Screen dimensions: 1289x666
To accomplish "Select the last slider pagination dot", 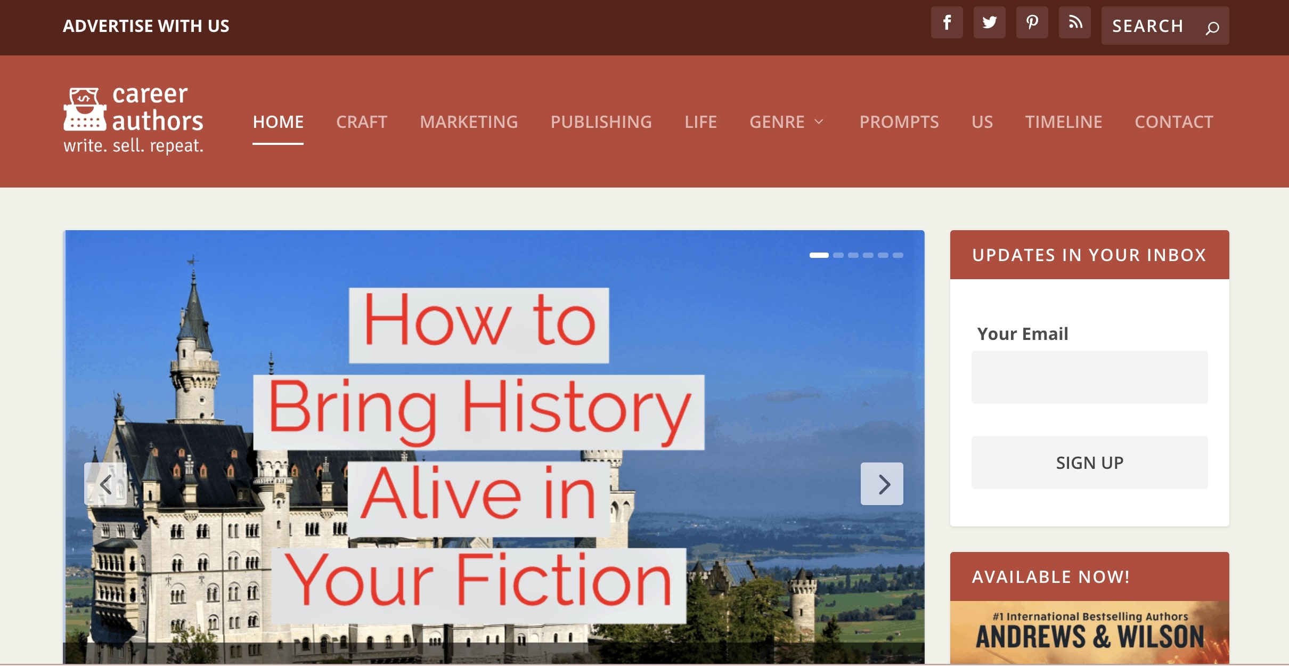I will 898,255.
